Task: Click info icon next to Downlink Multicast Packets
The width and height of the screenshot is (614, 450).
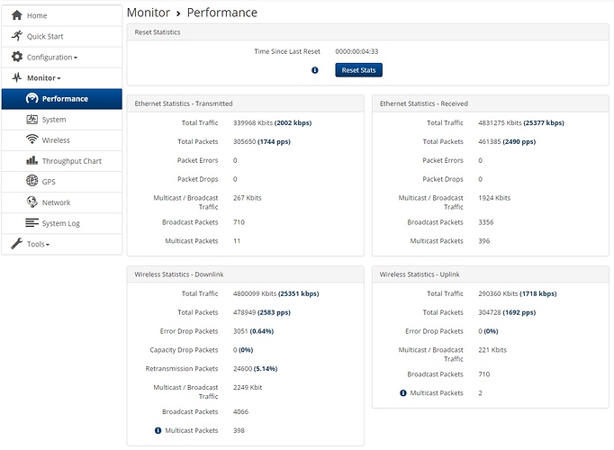Action: pos(158,430)
